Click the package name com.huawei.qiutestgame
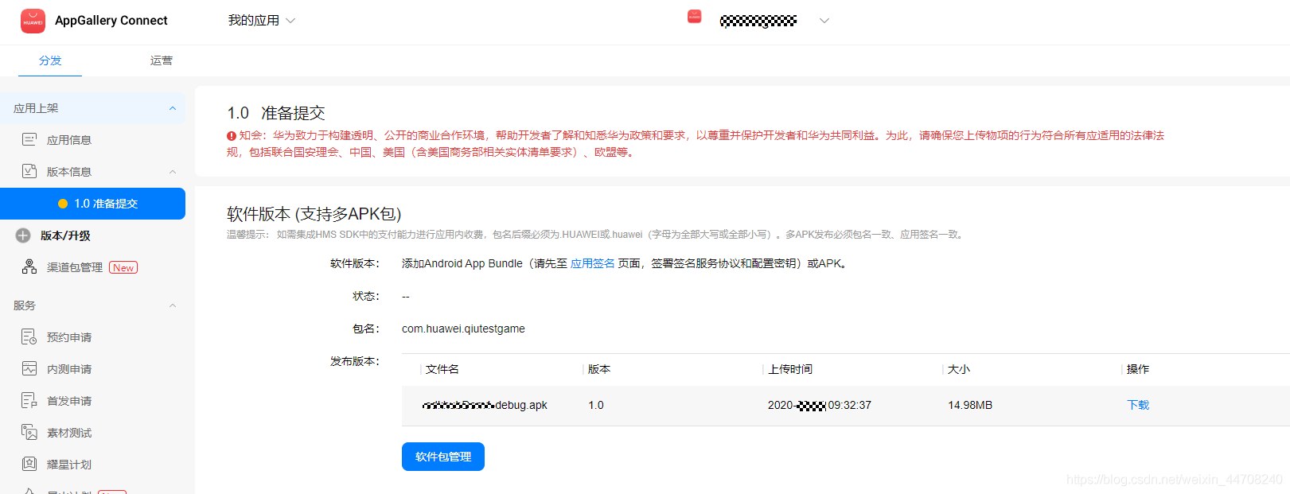 click(x=463, y=329)
